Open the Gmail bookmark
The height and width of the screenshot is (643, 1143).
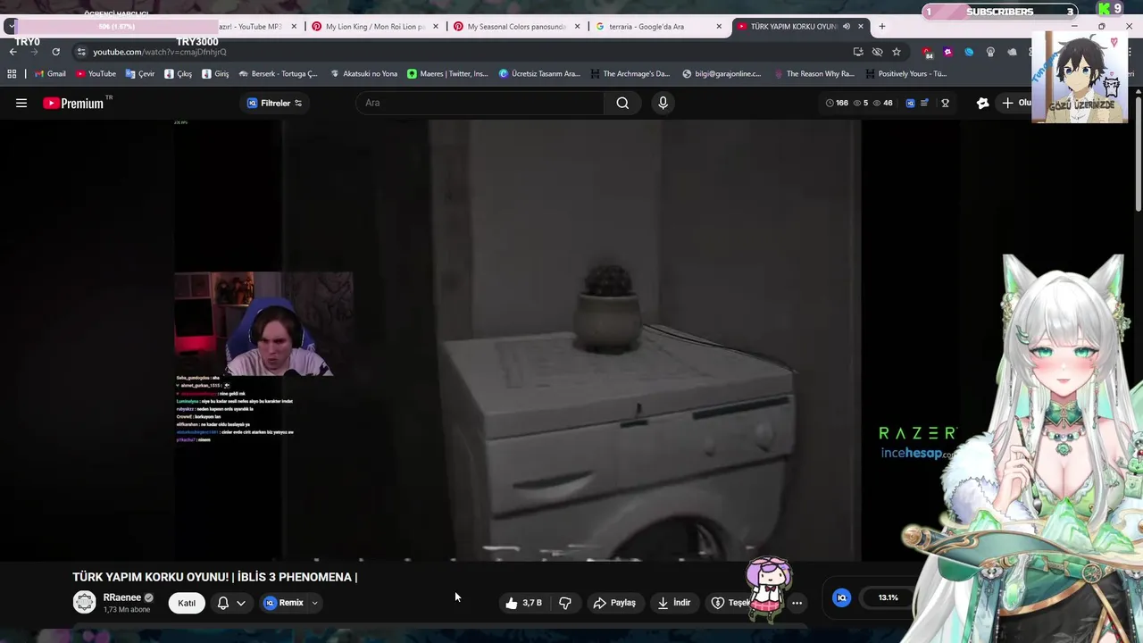tap(50, 74)
